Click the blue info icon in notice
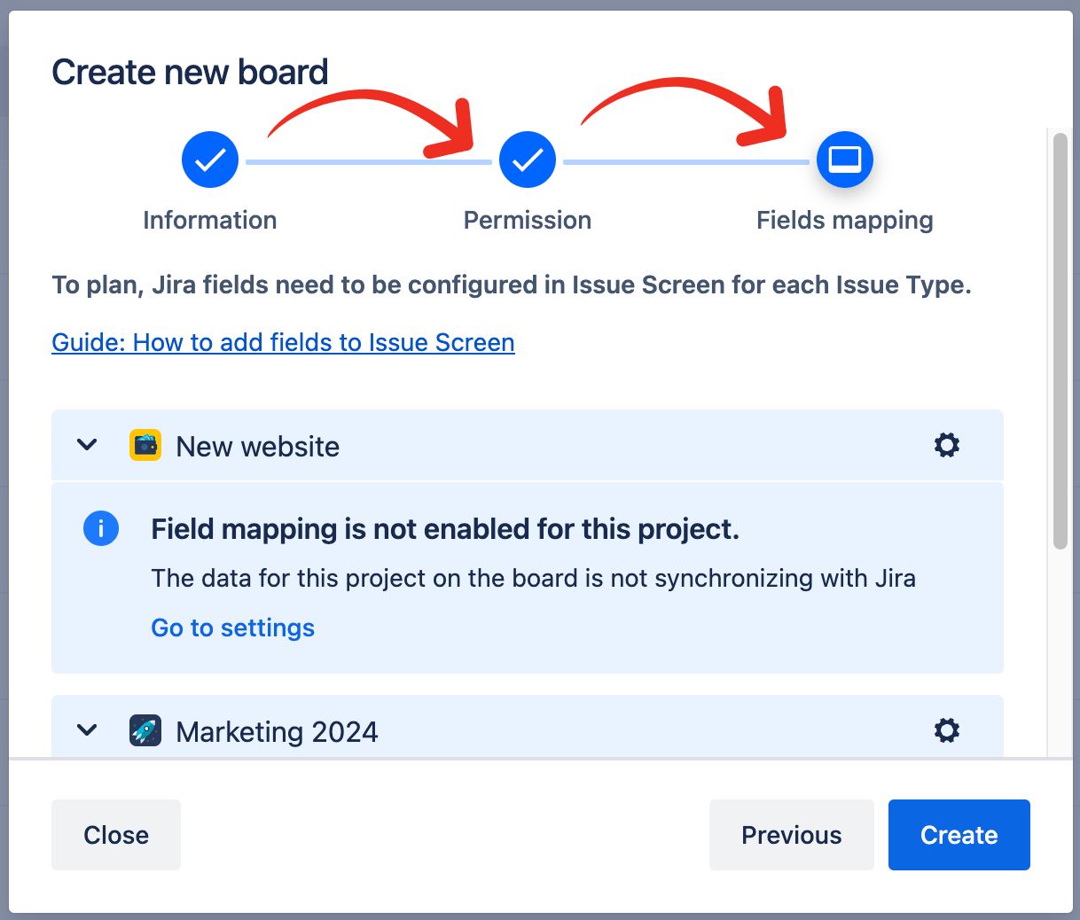Image resolution: width=1080 pixels, height=920 pixels. pos(101,529)
